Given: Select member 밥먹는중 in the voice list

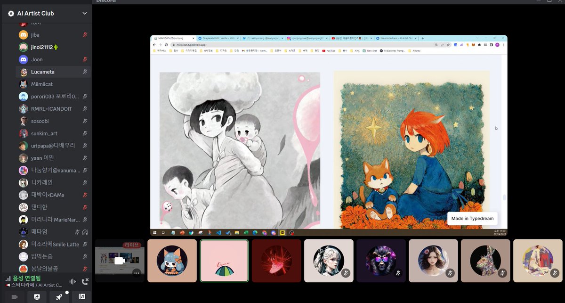Looking at the screenshot, I should (54, 256).
